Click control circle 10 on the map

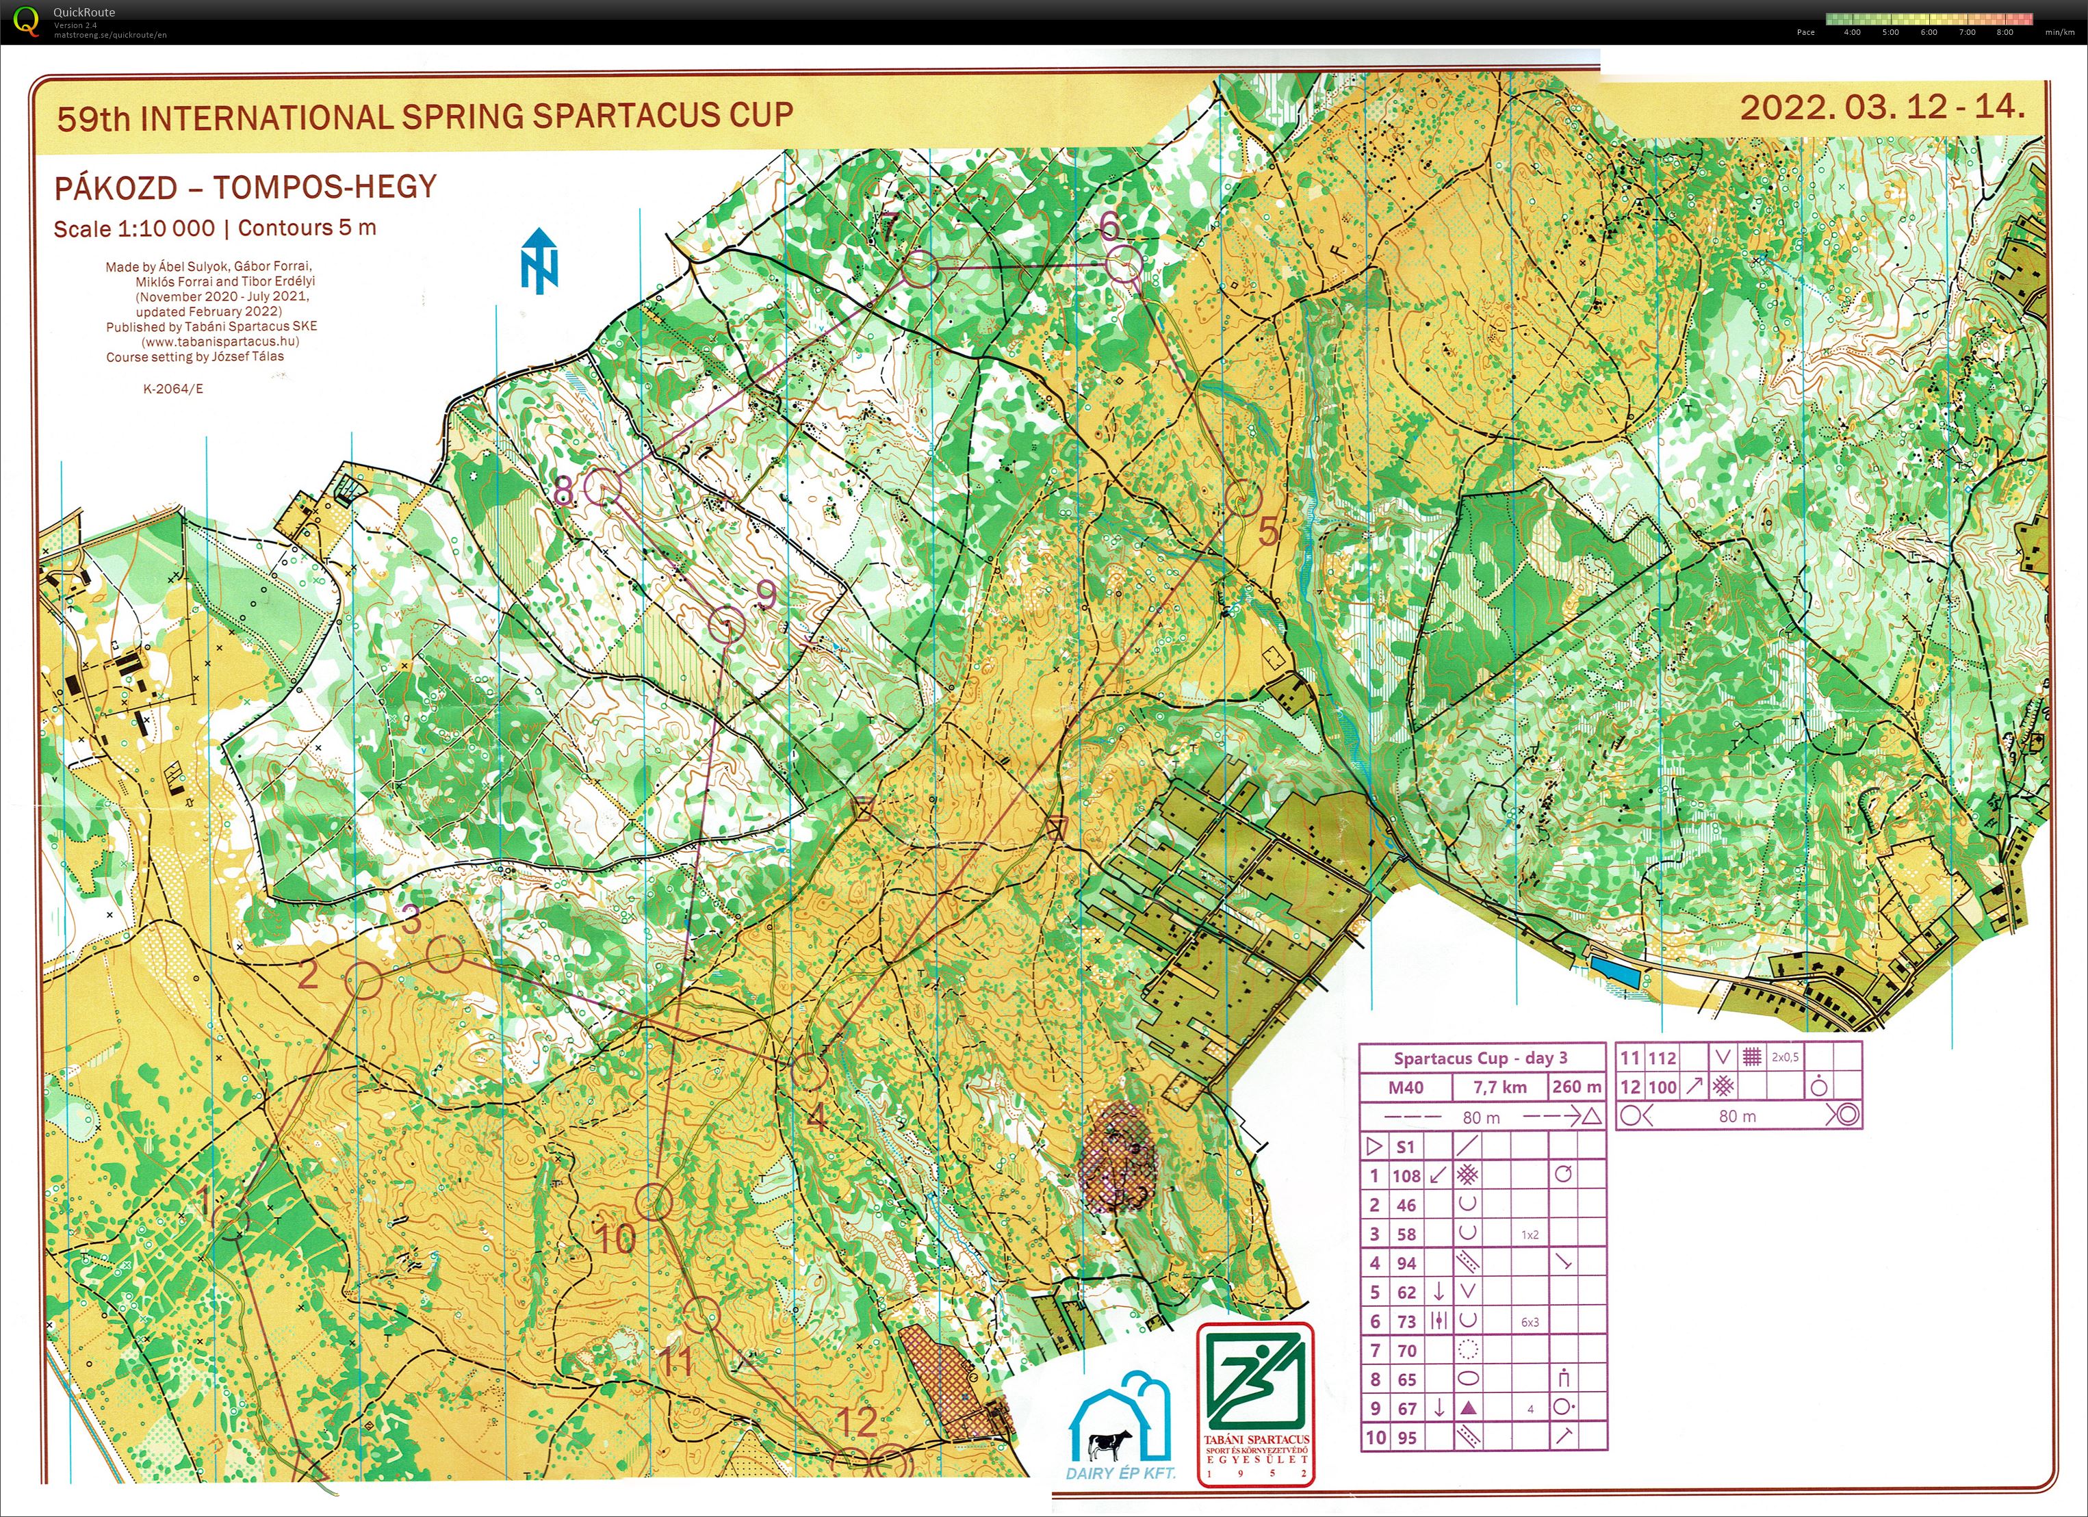pyautogui.click(x=654, y=1202)
